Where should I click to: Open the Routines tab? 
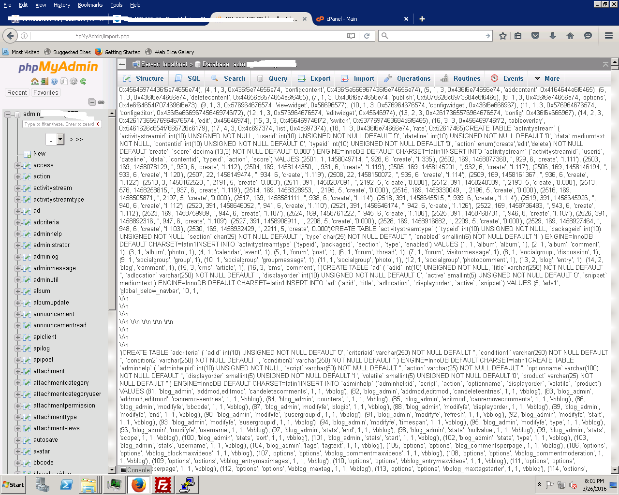pos(460,78)
